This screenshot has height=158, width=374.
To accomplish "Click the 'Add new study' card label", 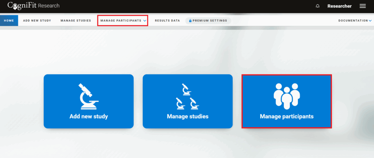I will pyautogui.click(x=89, y=117).
